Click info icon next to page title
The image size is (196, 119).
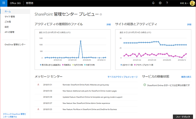point(101,14)
